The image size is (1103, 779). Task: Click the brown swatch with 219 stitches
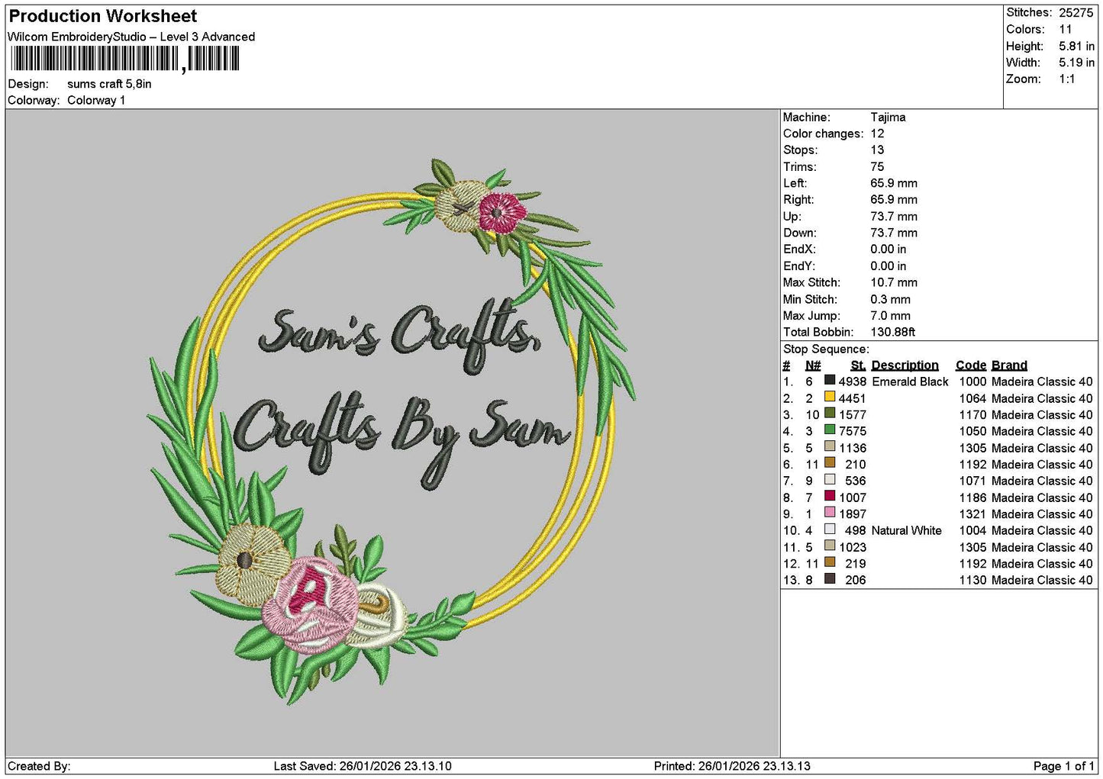click(x=830, y=562)
